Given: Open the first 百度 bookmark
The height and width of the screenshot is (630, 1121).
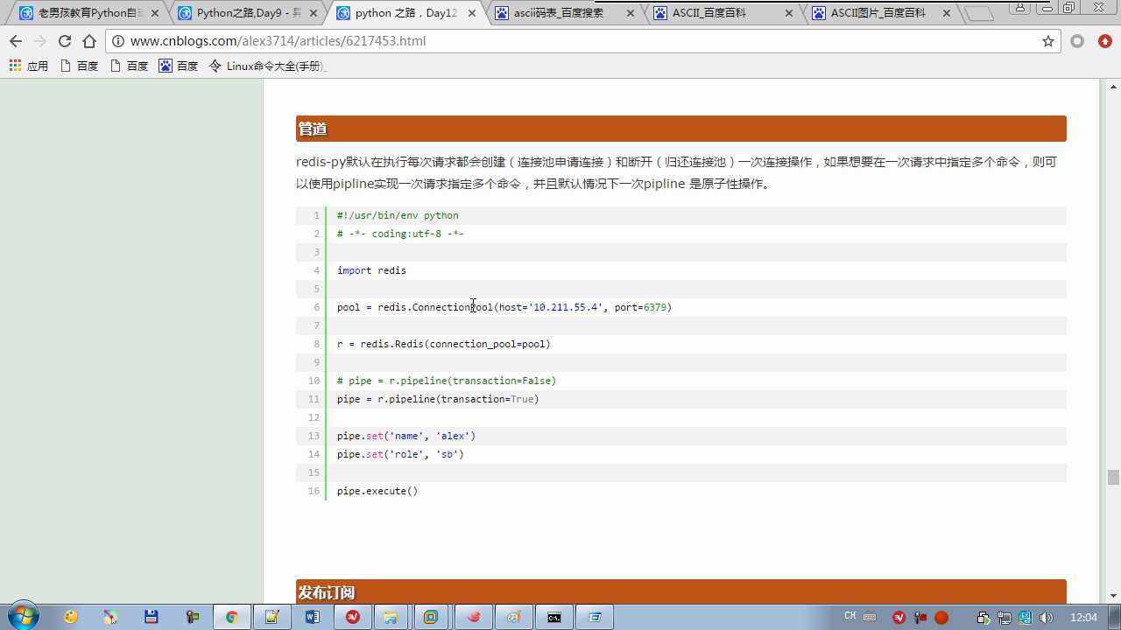Looking at the screenshot, I should [x=79, y=66].
